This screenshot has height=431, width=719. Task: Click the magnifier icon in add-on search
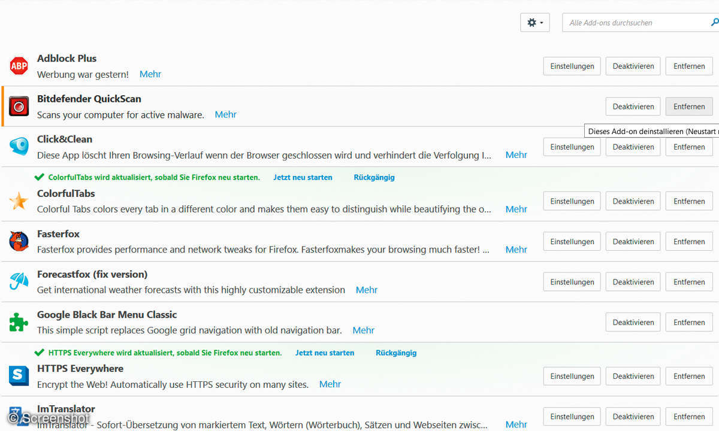[x=715, y=23]
